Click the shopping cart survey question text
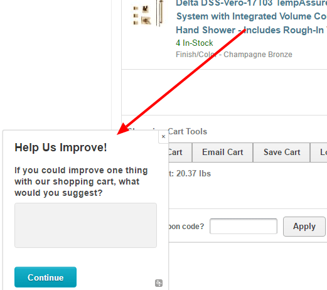This screenshot has width=327, height=290. tap(81, 181)
